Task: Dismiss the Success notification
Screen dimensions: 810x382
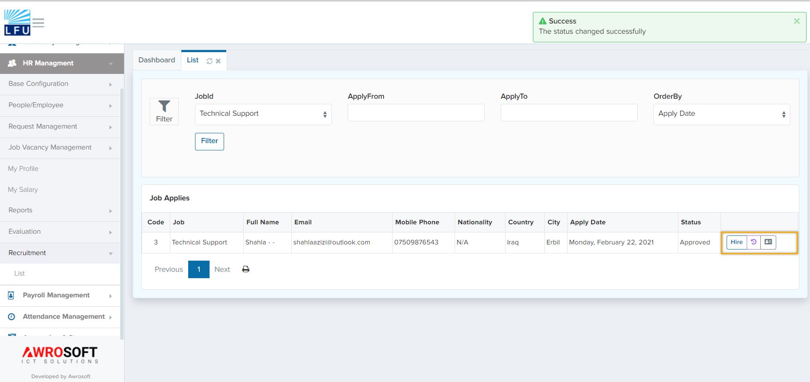Action: [797, 21]
